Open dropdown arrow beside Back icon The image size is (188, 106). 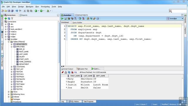tap(38, 11)
